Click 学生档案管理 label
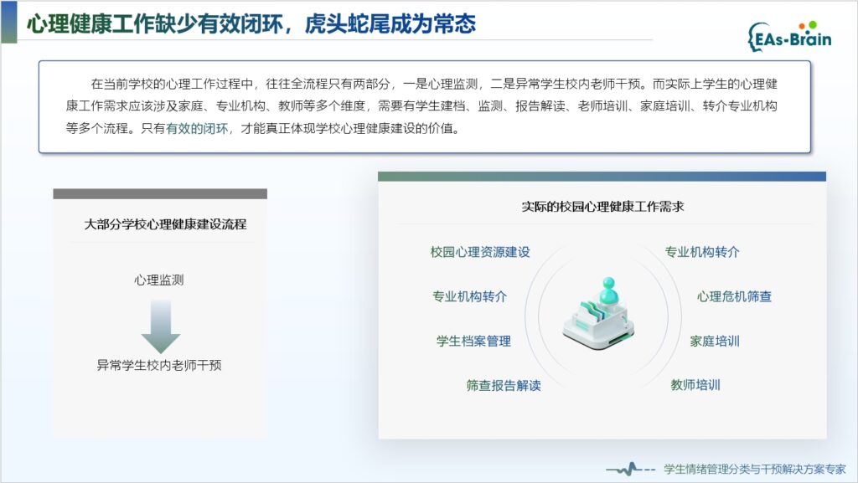This screenshot has height=483, width=858. [473, 342]
